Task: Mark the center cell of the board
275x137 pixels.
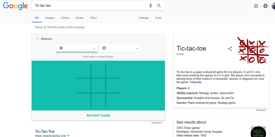Action: 98,86
